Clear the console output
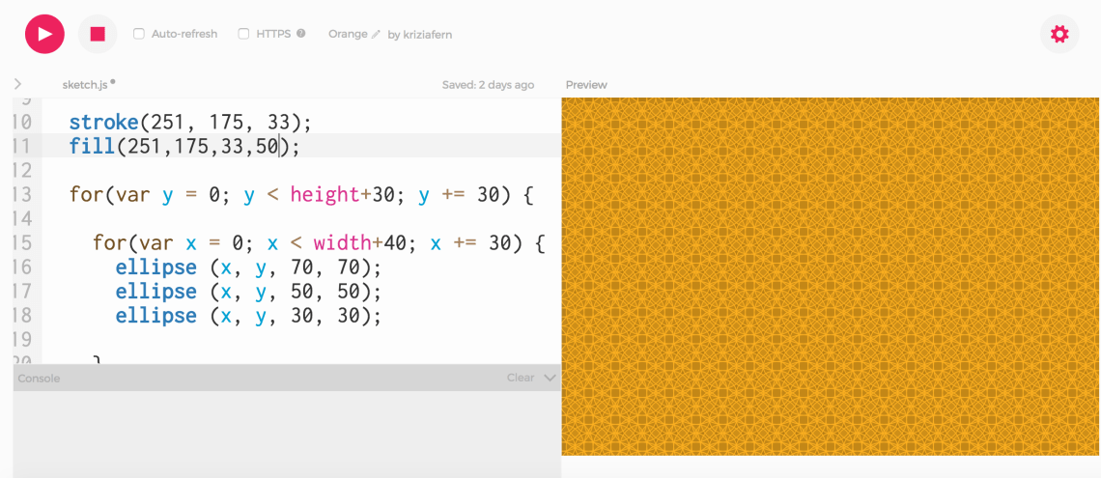 click(520, 378)
